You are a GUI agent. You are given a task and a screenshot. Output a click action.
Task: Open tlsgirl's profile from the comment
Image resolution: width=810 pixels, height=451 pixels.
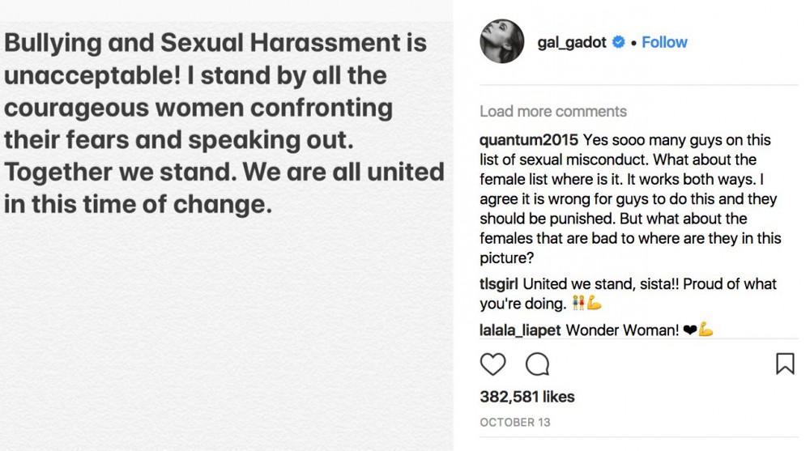click(499, 285)
